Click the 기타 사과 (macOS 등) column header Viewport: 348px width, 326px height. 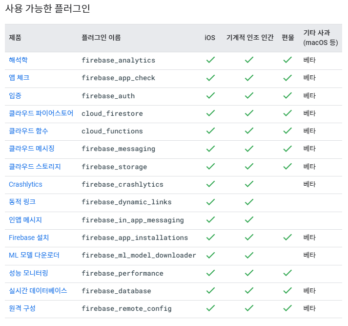point(321,38)
